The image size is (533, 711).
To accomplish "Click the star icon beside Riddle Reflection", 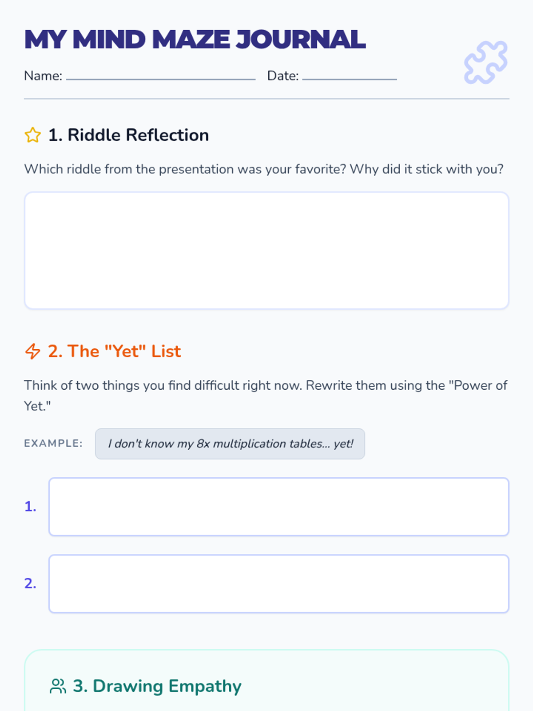I will point(33,135).
